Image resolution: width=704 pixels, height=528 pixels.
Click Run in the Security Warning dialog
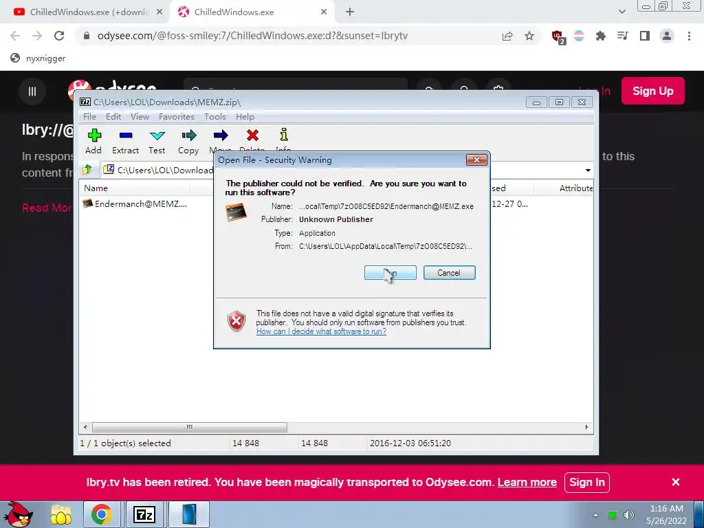(390, 272)
